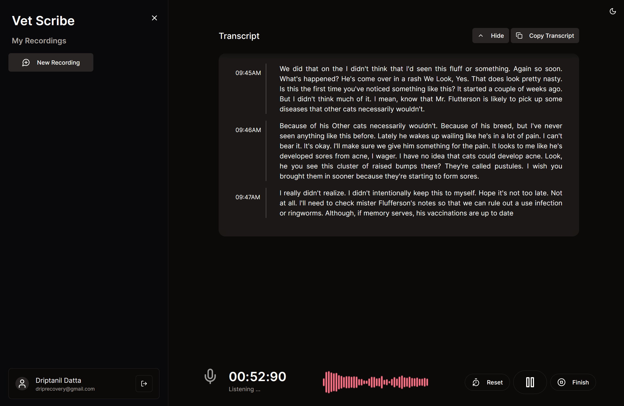624x406 pixels.
Task: Start a New Recording
Action: click(51, 62)
